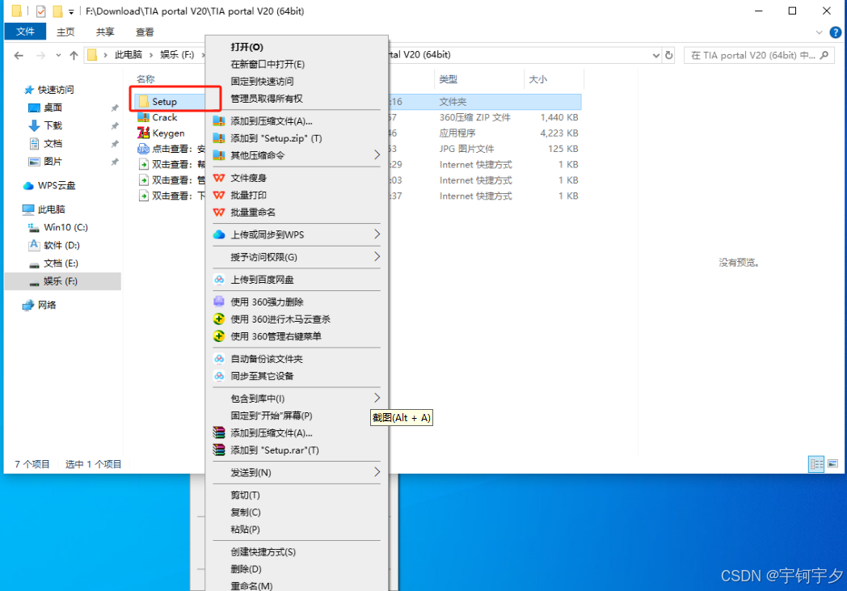847x591 pixels.
Task: Select 桌面 under quick access
Action: [x=53, y=108]
